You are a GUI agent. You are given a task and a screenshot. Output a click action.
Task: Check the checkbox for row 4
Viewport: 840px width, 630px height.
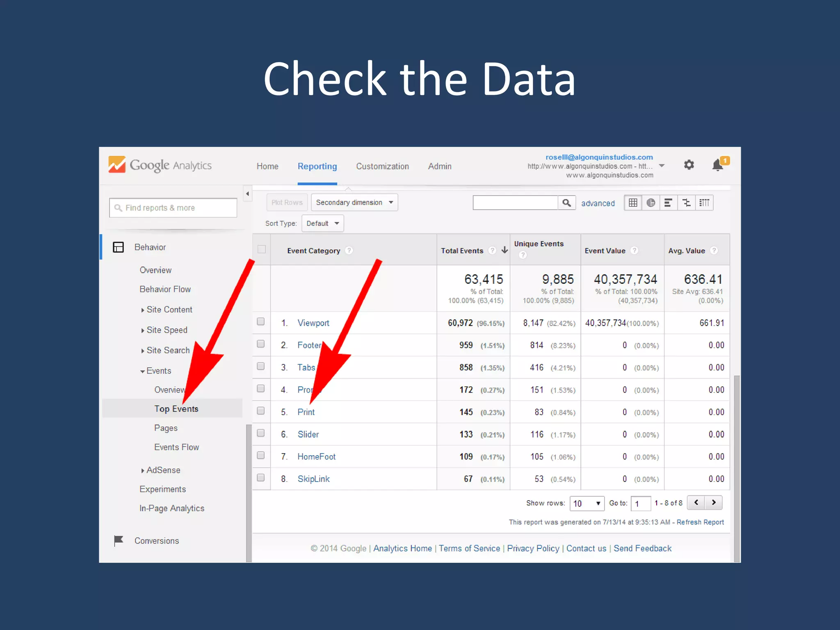[x=261, y=388]
